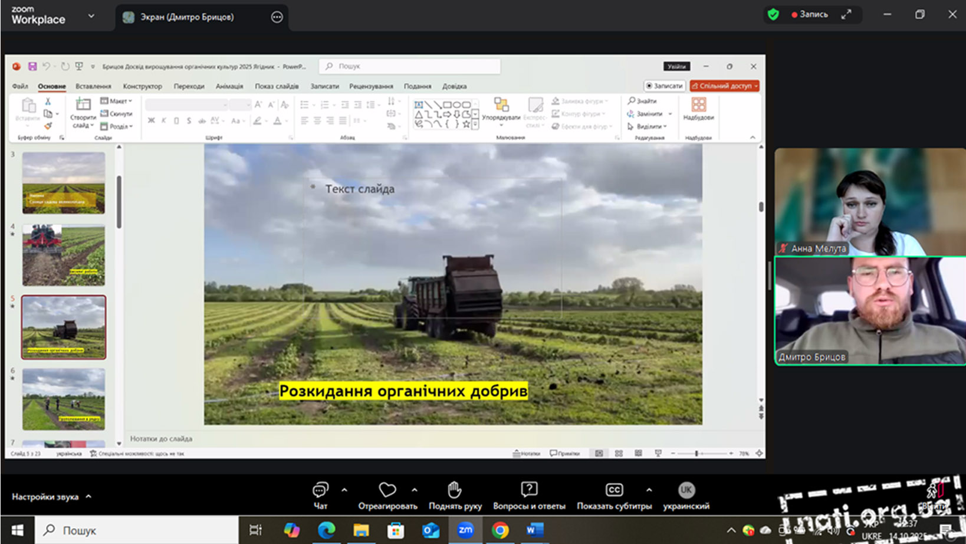Open the Word app on taskbar
The height and width of the screenshot is (544, 966).
pos(535,530)
